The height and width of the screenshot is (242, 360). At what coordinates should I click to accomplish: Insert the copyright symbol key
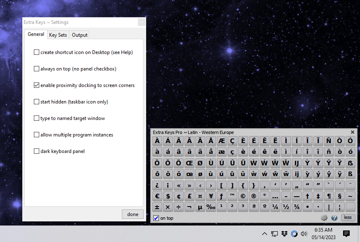(243, 196)
